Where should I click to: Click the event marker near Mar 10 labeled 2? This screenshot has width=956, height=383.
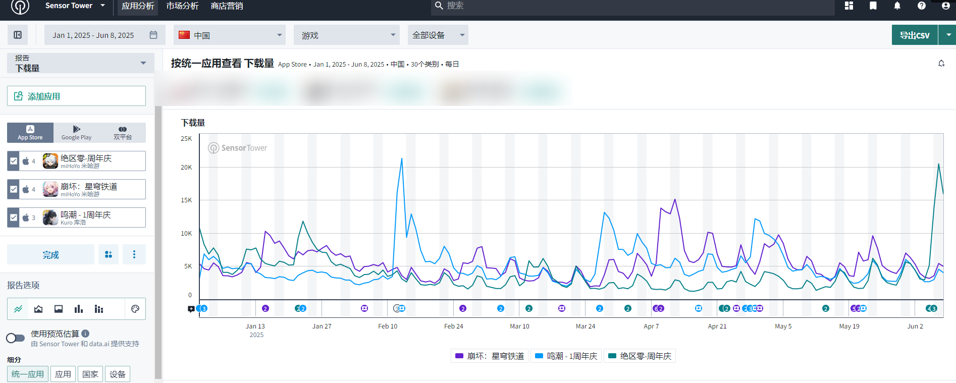[x=529, y=308]
